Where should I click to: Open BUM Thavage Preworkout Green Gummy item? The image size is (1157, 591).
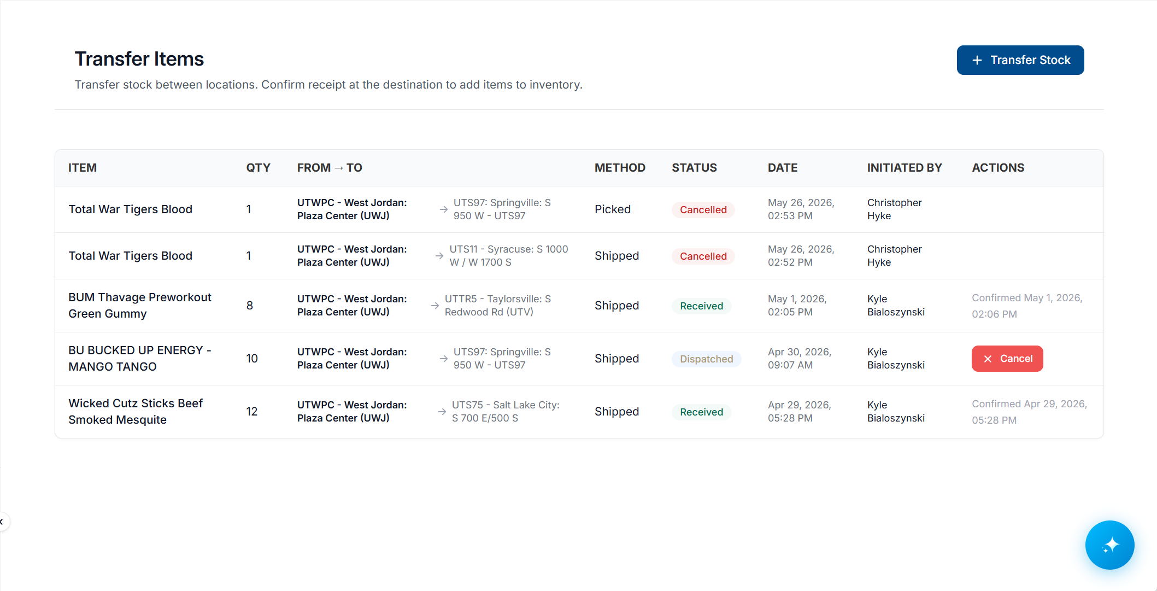click(139, 306)
